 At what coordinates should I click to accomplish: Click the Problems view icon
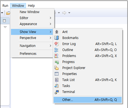(56, 56)
